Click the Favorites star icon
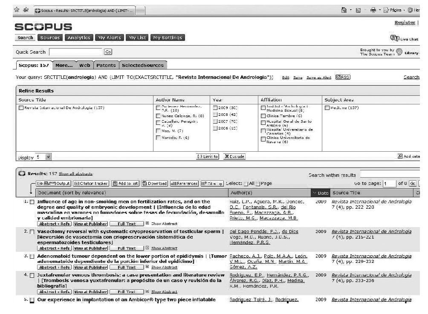This screenshot has height=314, width=428. 16,10
